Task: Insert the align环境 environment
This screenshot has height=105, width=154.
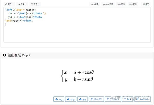Action: click(121, 4)
